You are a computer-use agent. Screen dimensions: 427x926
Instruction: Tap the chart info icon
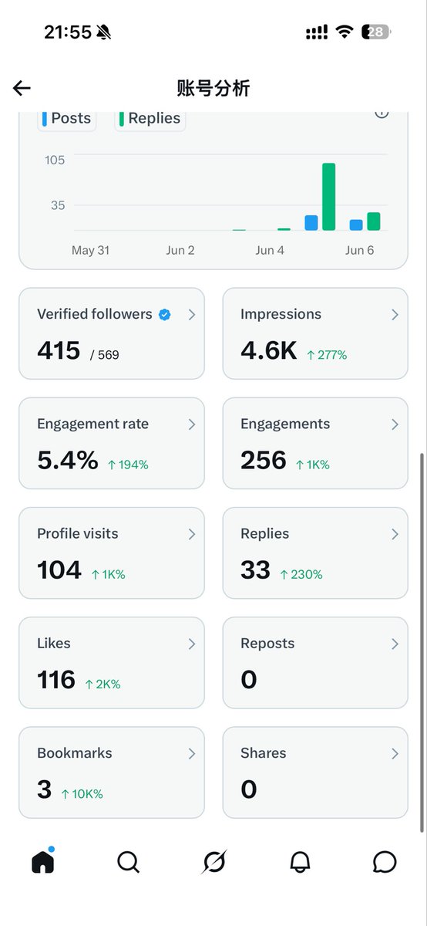tap(382, 113)
